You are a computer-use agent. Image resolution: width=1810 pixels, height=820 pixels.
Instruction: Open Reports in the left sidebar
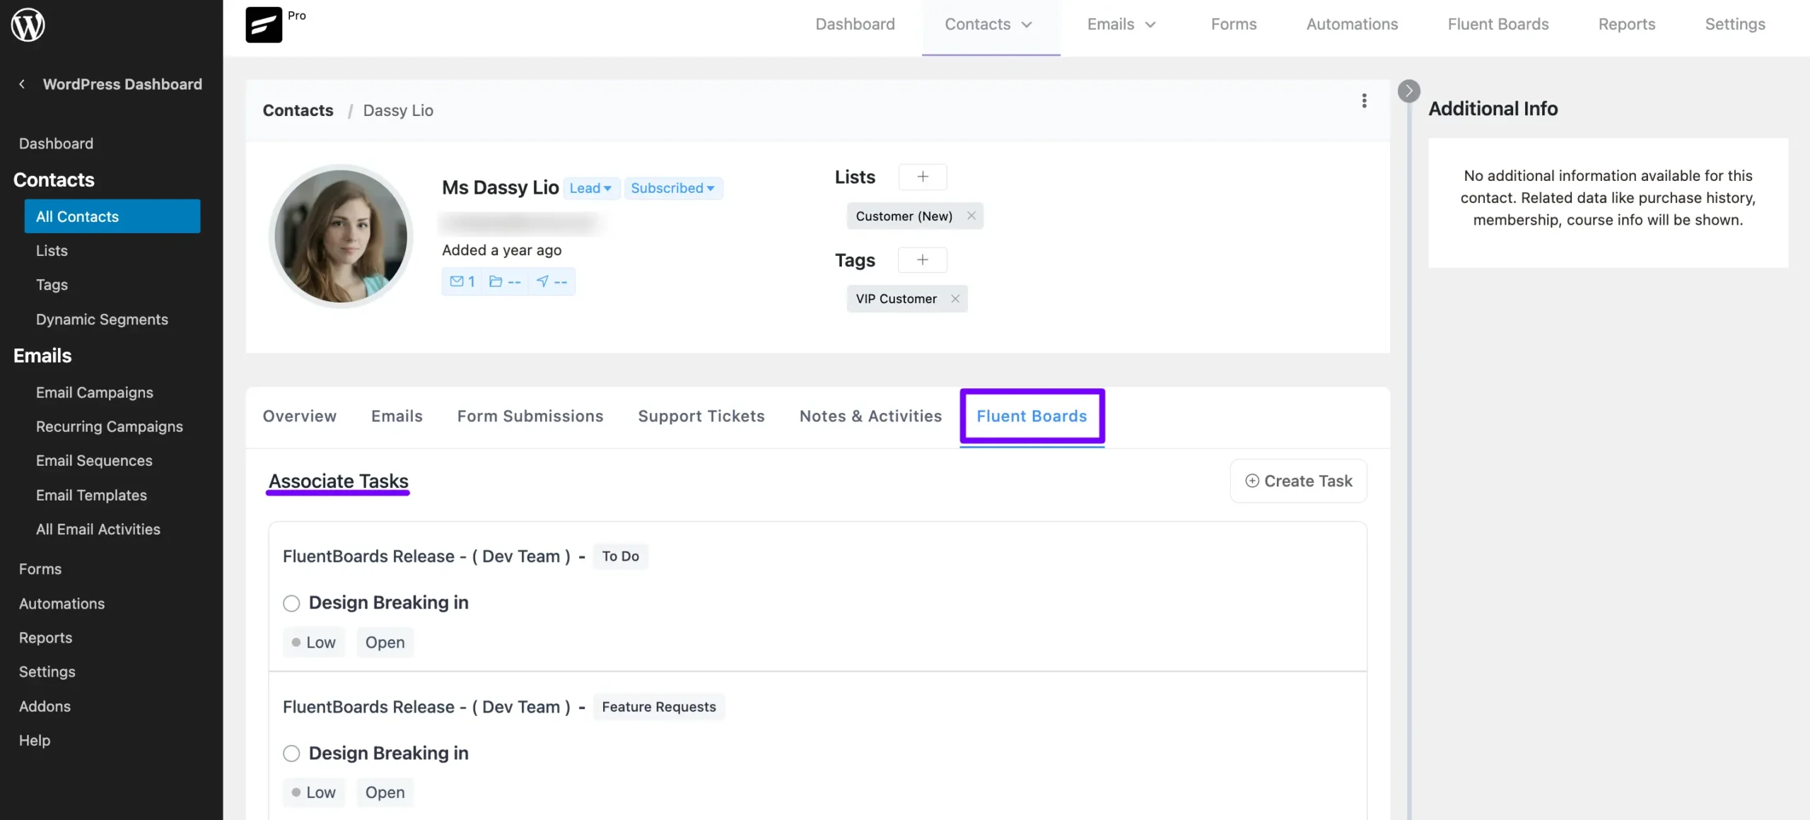(x=45, y=638)
